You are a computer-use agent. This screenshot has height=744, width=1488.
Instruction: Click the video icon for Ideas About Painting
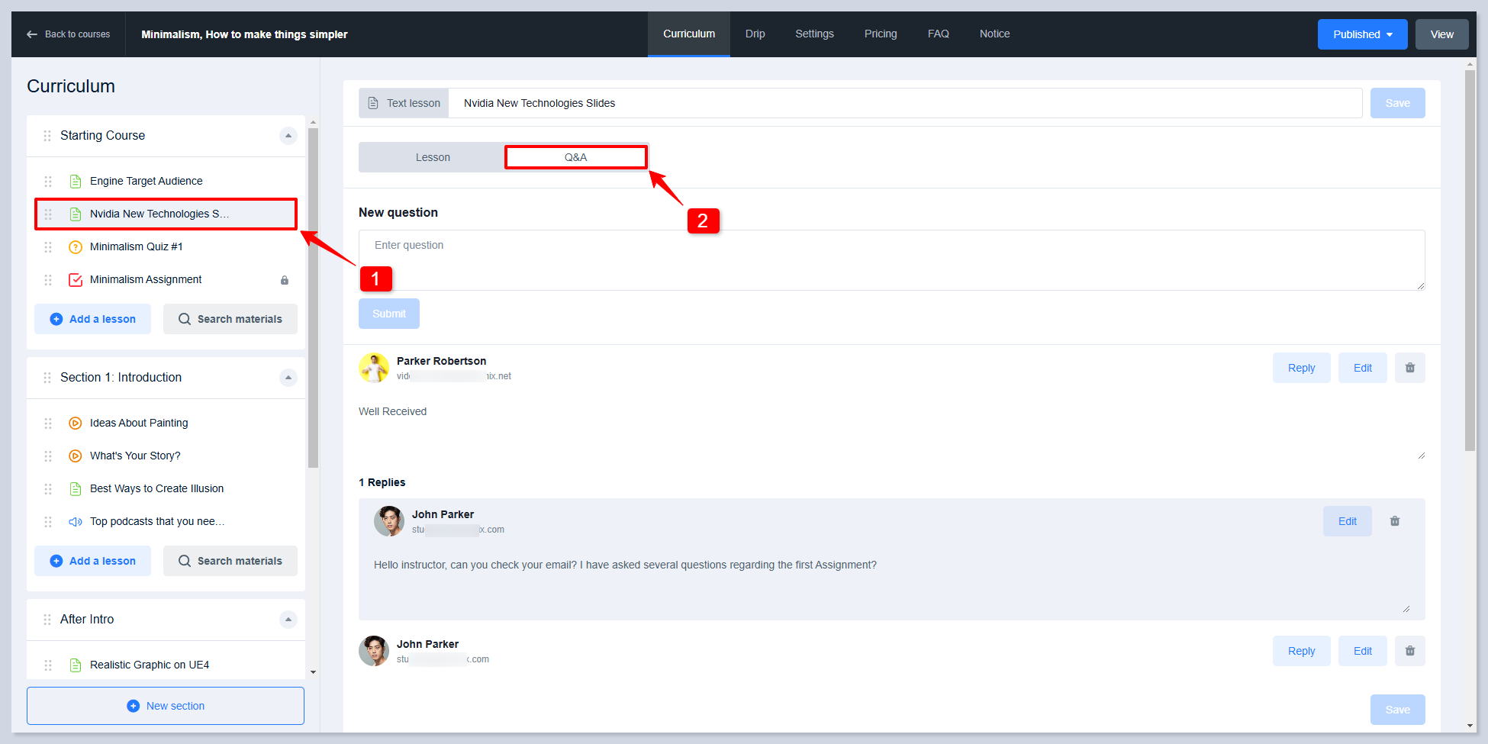tap(76, 424)
